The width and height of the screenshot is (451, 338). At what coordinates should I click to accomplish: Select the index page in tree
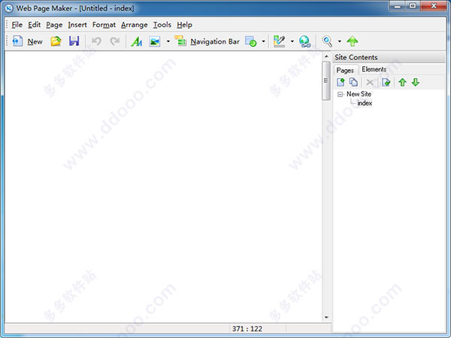[365, 103]
